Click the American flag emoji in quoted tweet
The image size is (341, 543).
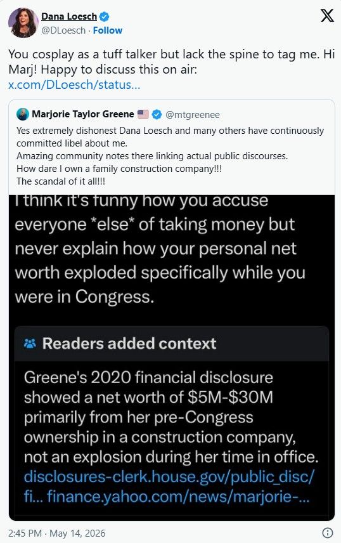[x=143, y=114]
